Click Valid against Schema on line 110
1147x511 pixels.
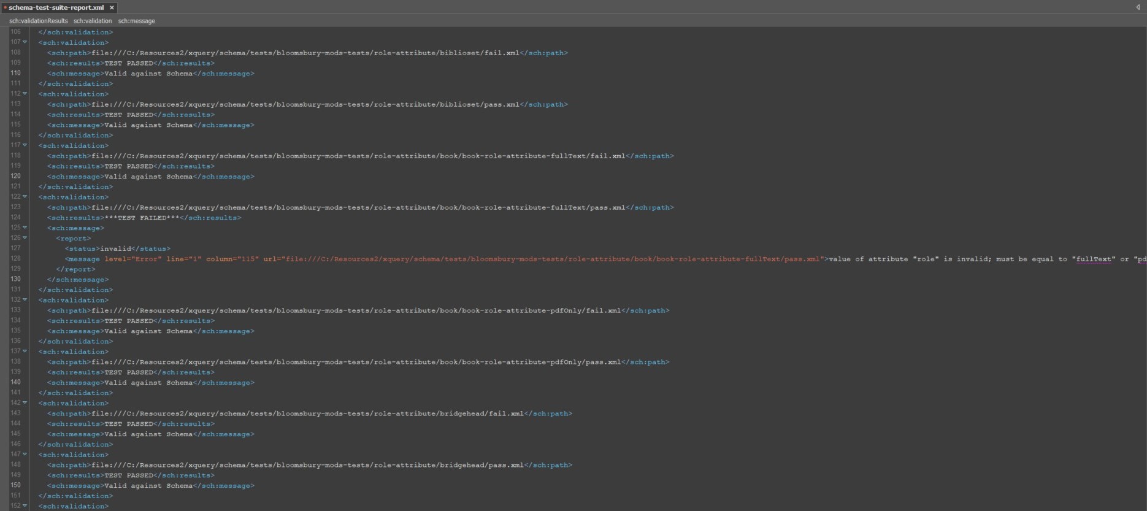coord(148,74)
